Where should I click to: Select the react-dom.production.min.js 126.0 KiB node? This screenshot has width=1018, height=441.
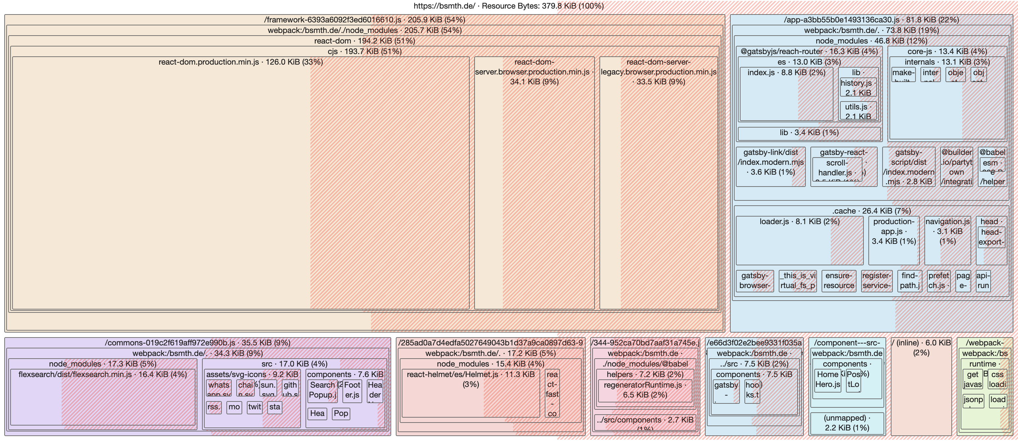[x=241, y=183]
